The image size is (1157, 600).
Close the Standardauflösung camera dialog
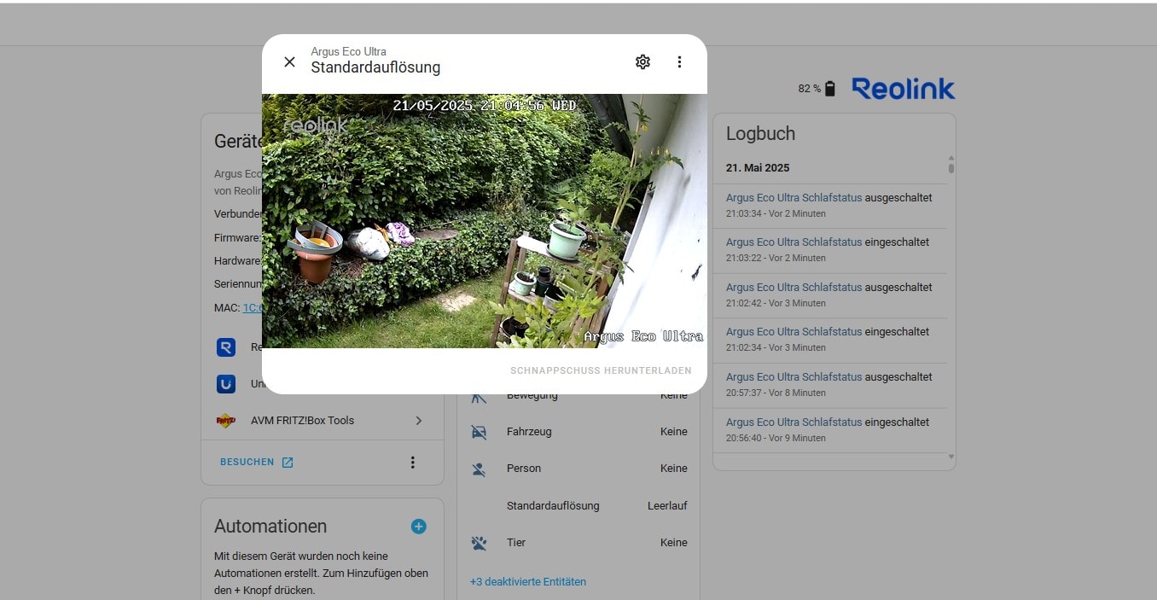pos(289,61)
